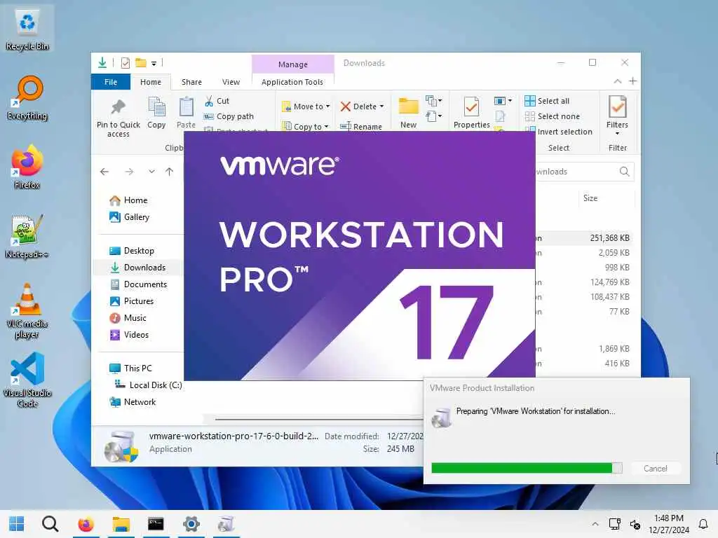
Task: Open the Firefox desktop shortcut
Action: coord(27,167)
